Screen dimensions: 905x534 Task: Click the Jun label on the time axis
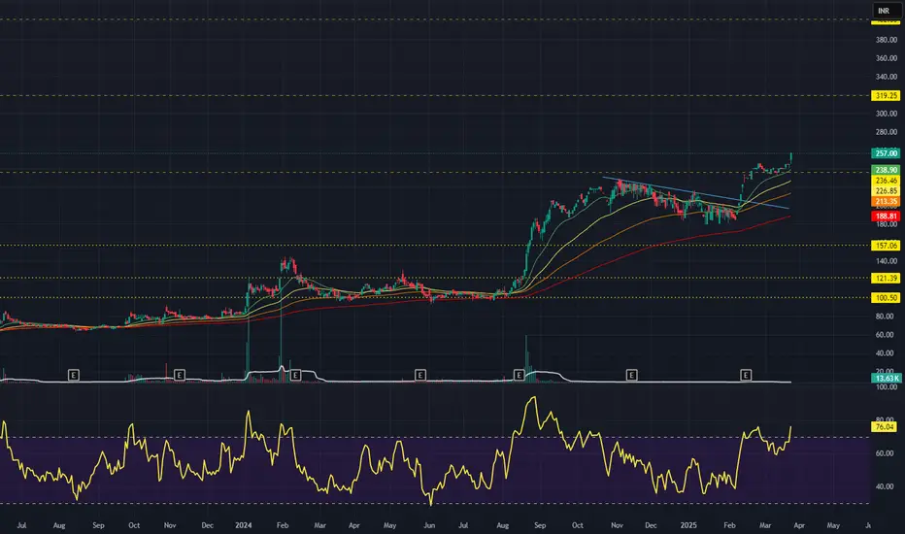tap(429, 525)
